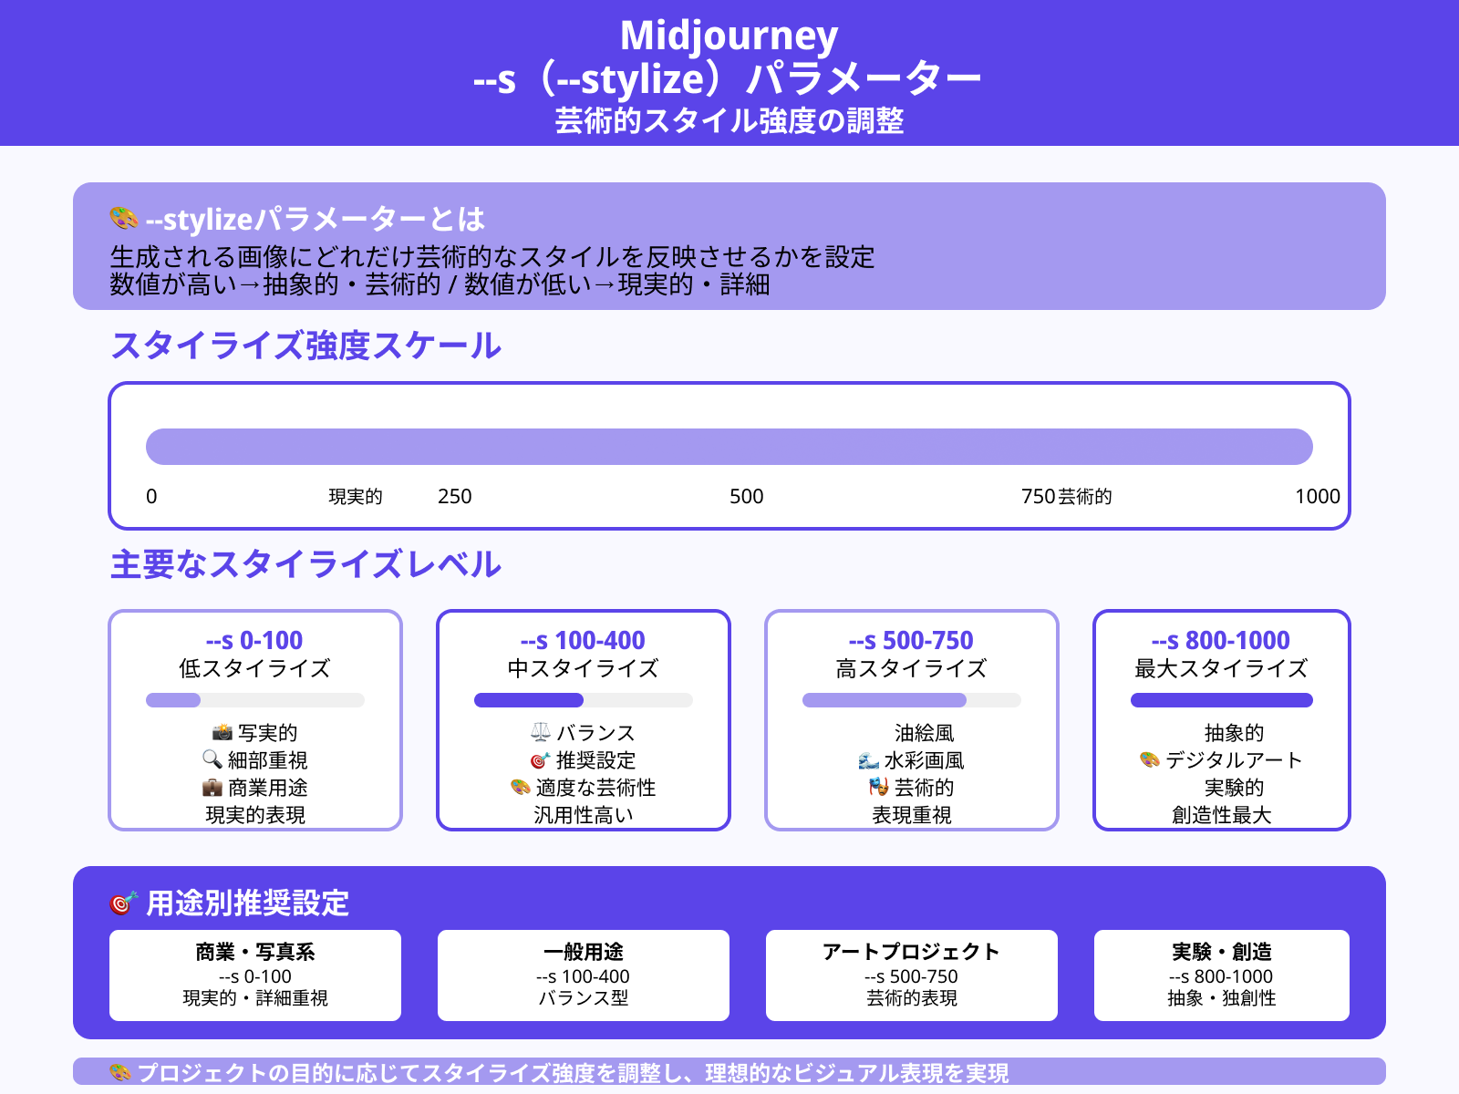Click the magnifier emoji next to 細部重視

pos(212,759)
